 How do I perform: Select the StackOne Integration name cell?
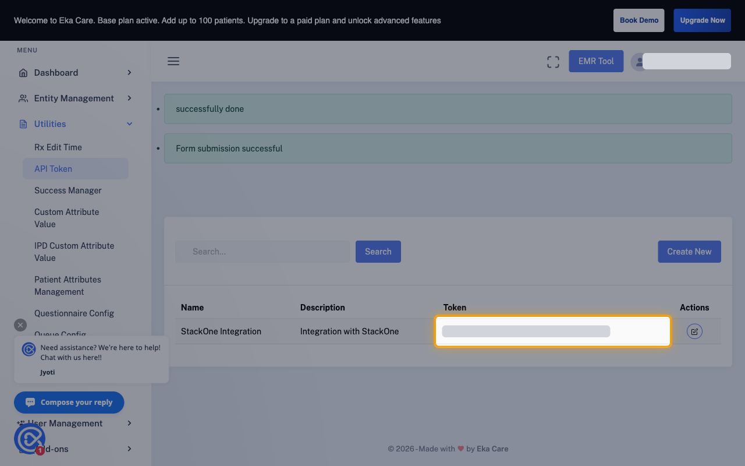tap(221, 331)
